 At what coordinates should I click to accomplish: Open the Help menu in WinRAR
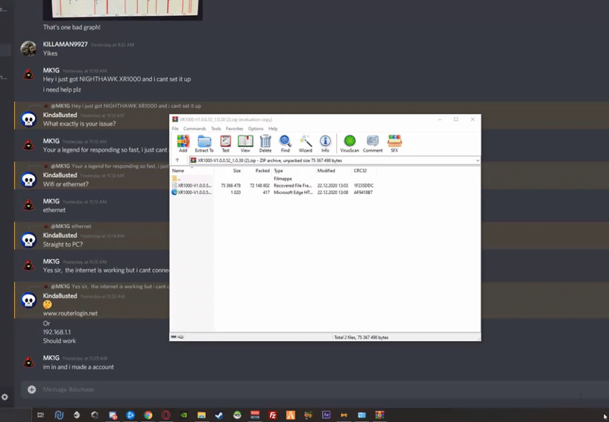coord(273,129)
